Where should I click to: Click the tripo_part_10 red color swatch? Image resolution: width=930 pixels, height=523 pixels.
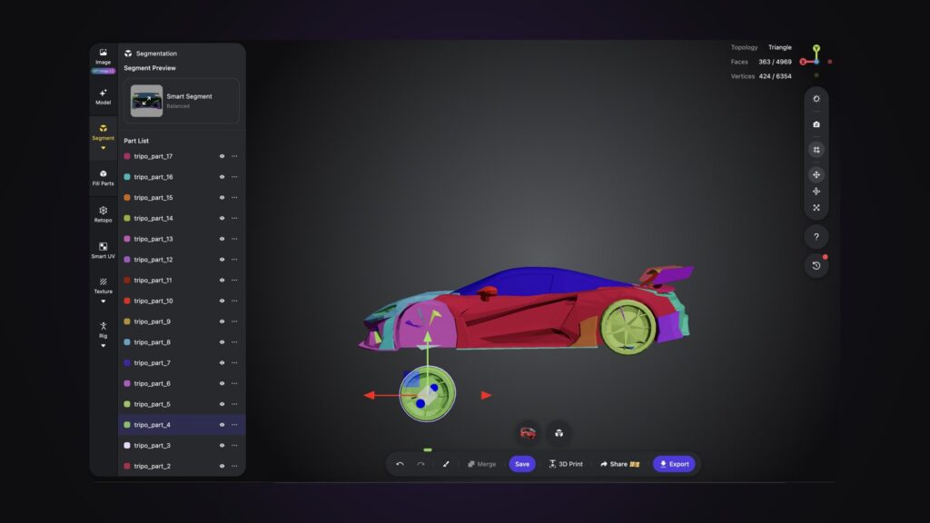(x=127, y=301)
